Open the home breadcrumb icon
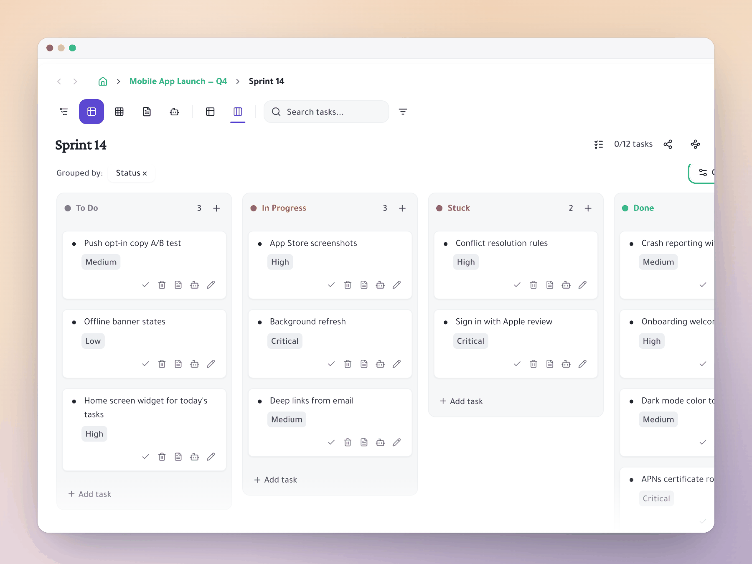Screen dimensions: 752x564 [103, 81]
